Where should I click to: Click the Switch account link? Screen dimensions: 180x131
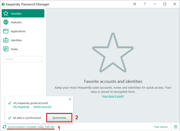(x=42, y=107)
